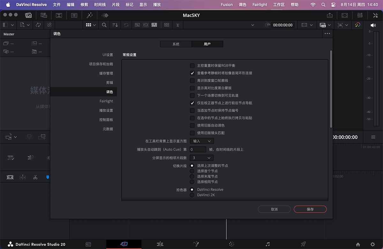Open the media pool icon at top left
383x249 pixels.
28,15
